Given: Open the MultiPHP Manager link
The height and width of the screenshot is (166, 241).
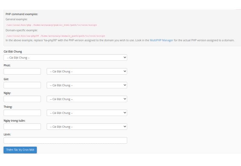Looking at the screenshot, I should pos(161,40).
